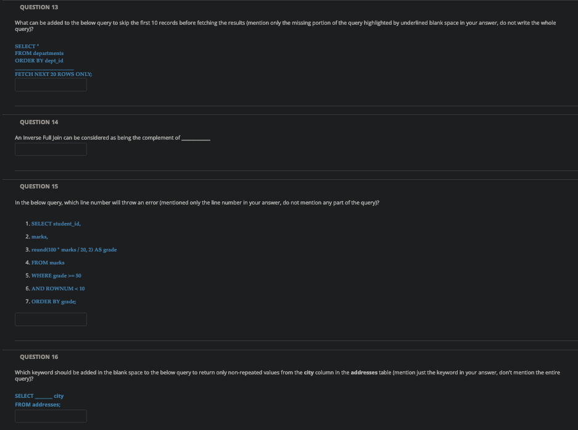Click the answer input box for Question 13
The width and height of the screenshot is (578, 430).
coord(51,85)
